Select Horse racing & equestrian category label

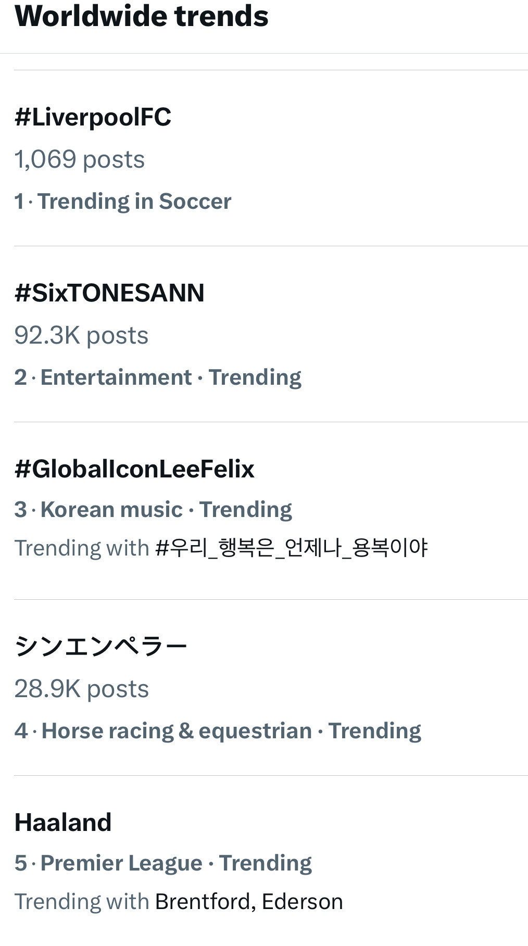pyautogui.click(x=177, y=731)
